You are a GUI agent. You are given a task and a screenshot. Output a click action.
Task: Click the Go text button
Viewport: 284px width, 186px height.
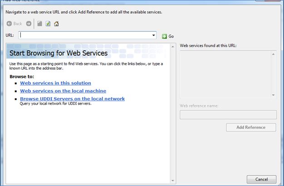[171, 36]
